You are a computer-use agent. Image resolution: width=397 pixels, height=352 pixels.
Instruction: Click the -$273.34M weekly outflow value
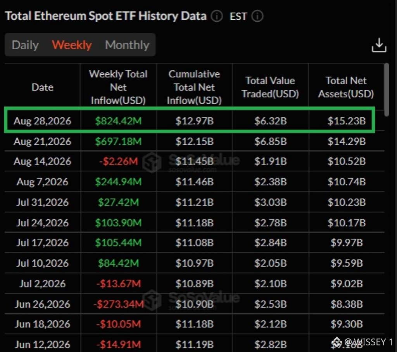(119, 304)
